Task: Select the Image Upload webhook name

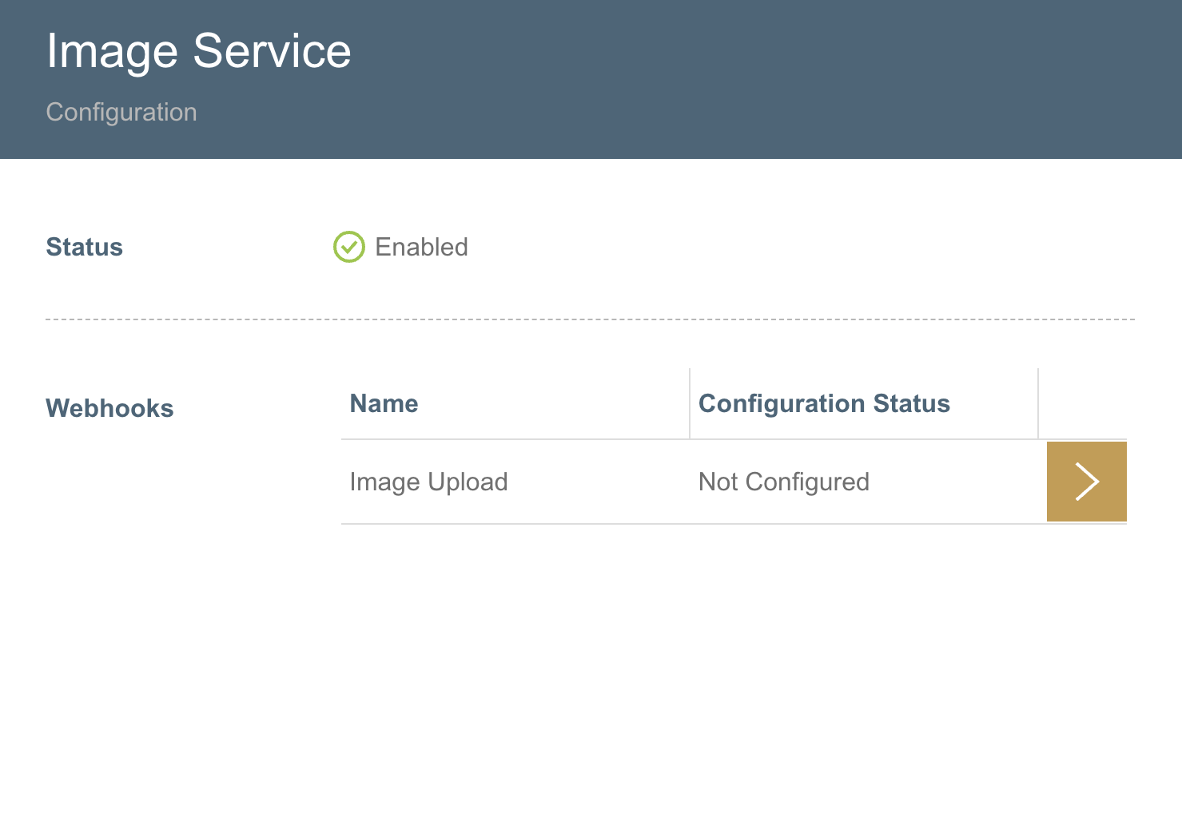Action: click(428, 482)
